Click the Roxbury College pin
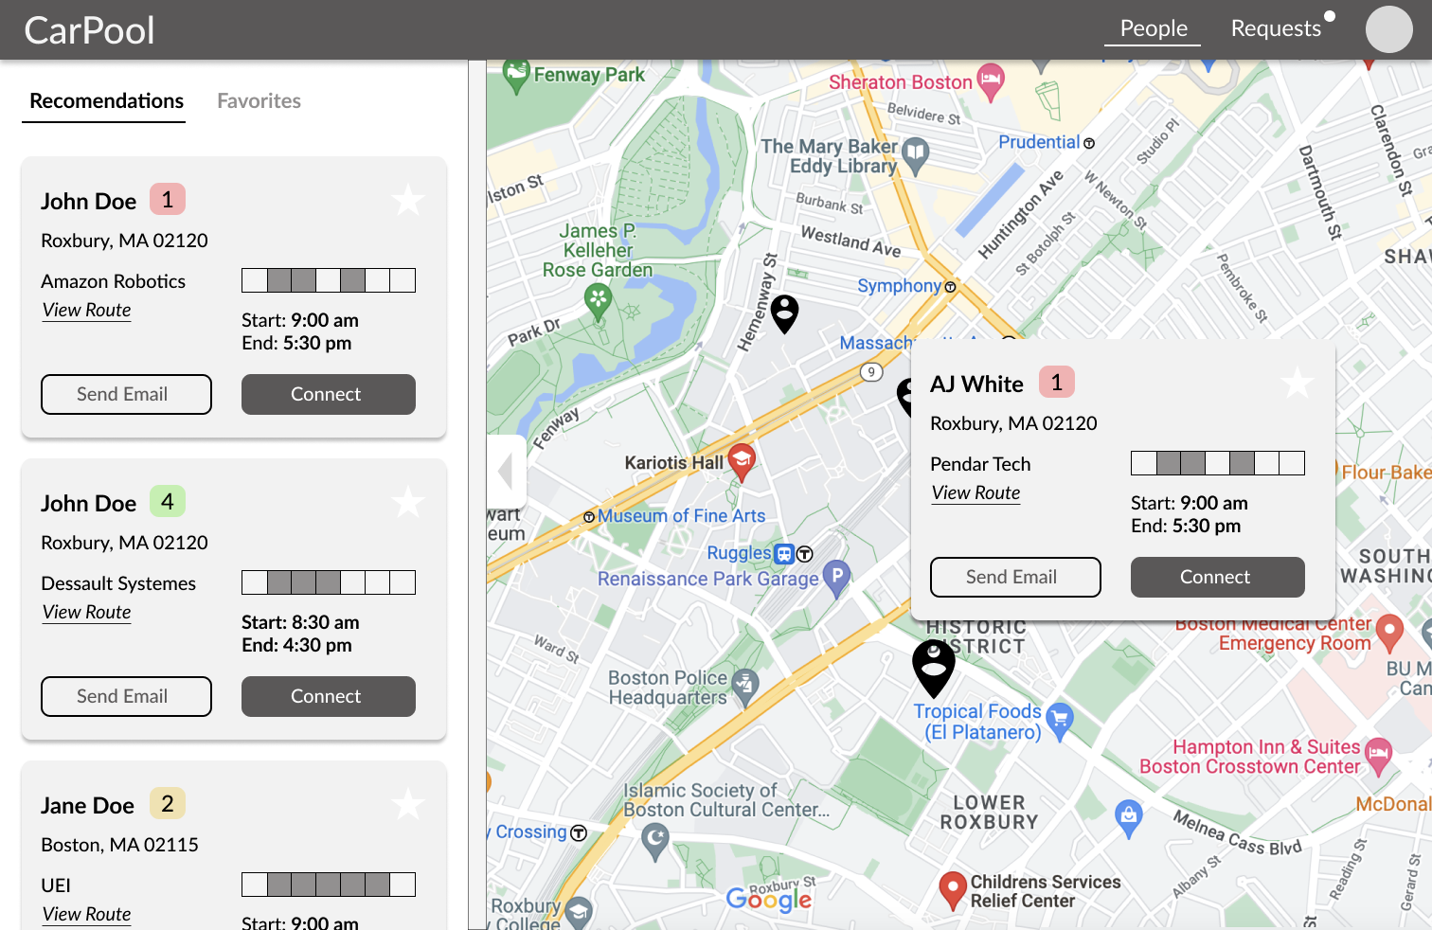The height and width of the screenshot is (930, 1432). (x=579, y=912)
